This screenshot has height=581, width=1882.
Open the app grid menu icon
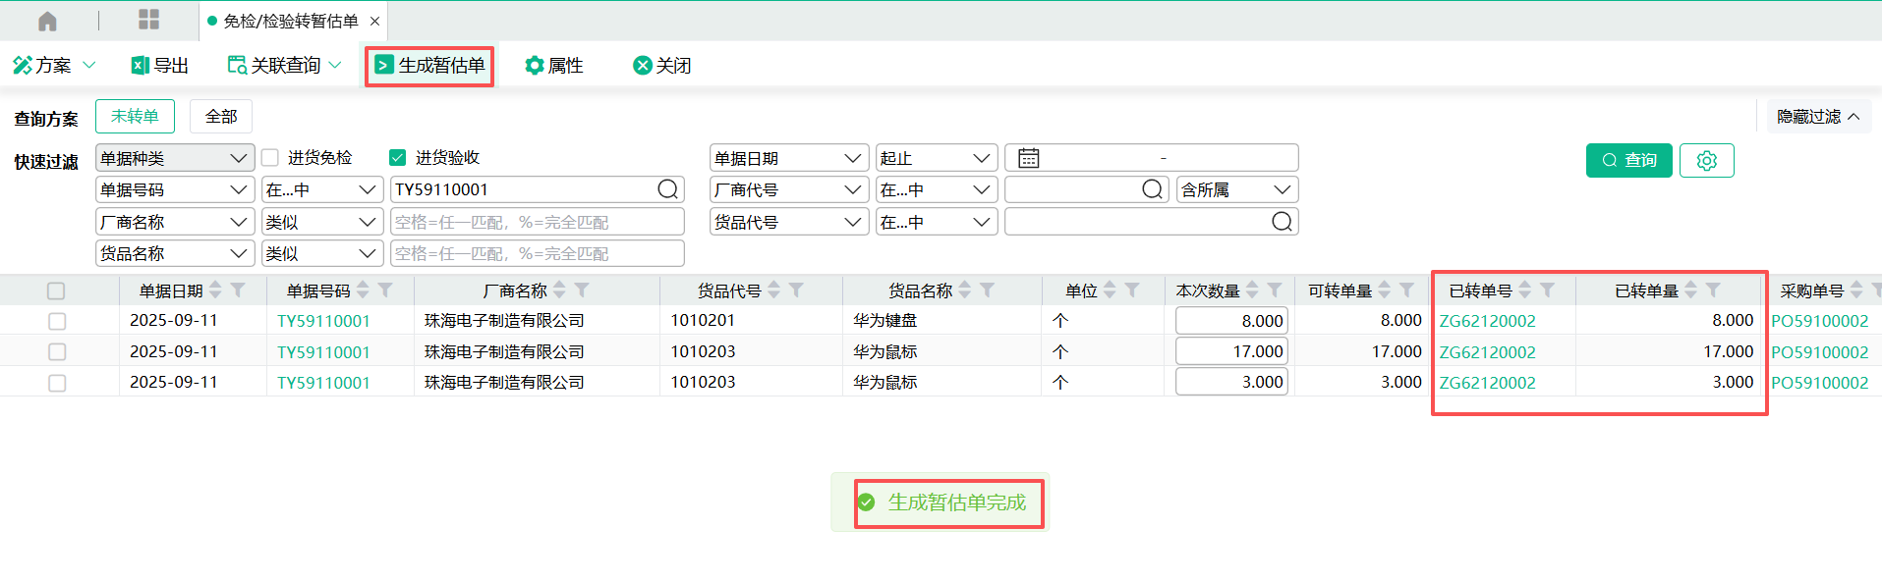pos(148,20)
